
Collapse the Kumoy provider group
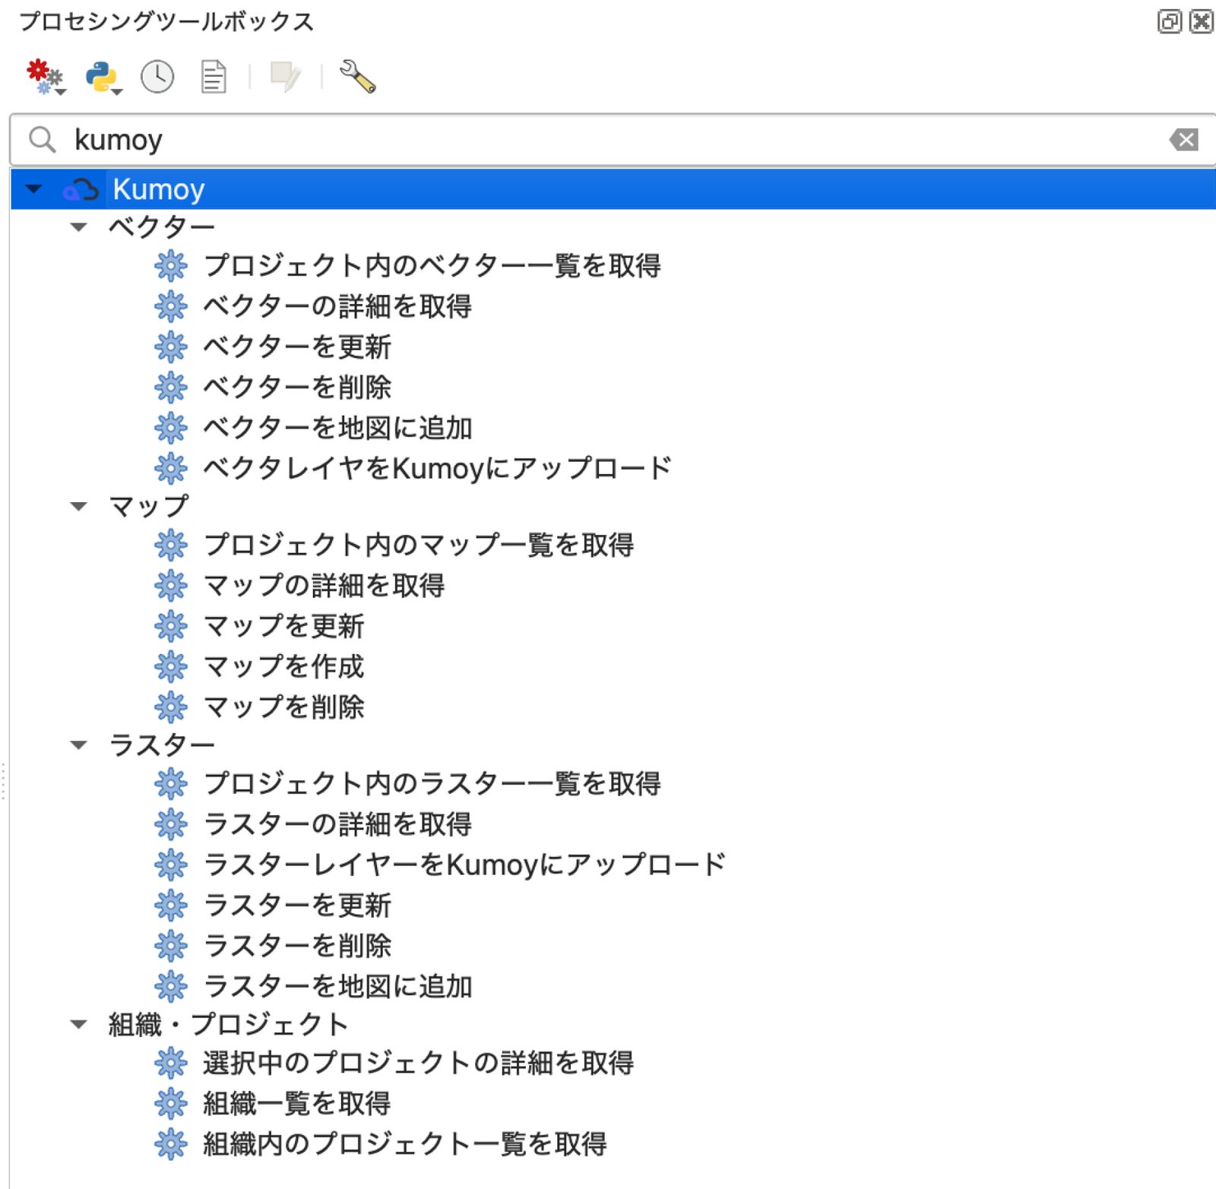(x=33, y=188)
